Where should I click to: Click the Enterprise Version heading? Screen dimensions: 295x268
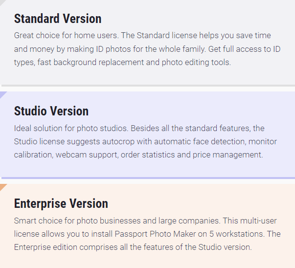point(61,203)
